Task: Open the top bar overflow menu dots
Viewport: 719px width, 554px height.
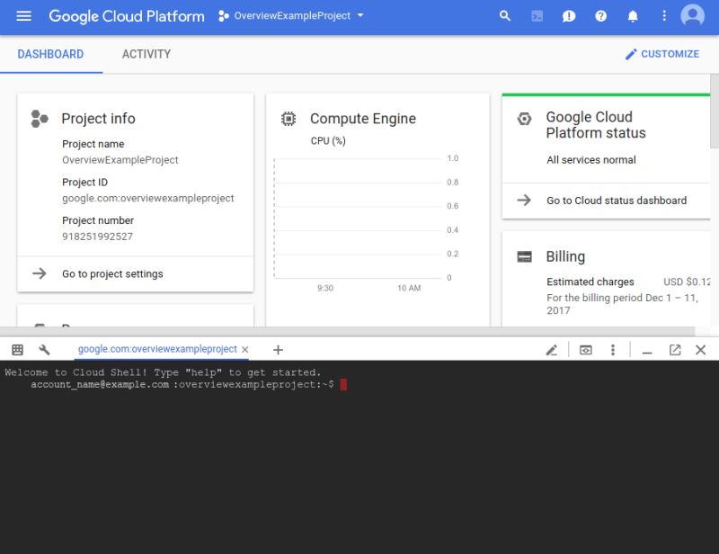Action: 663,15
